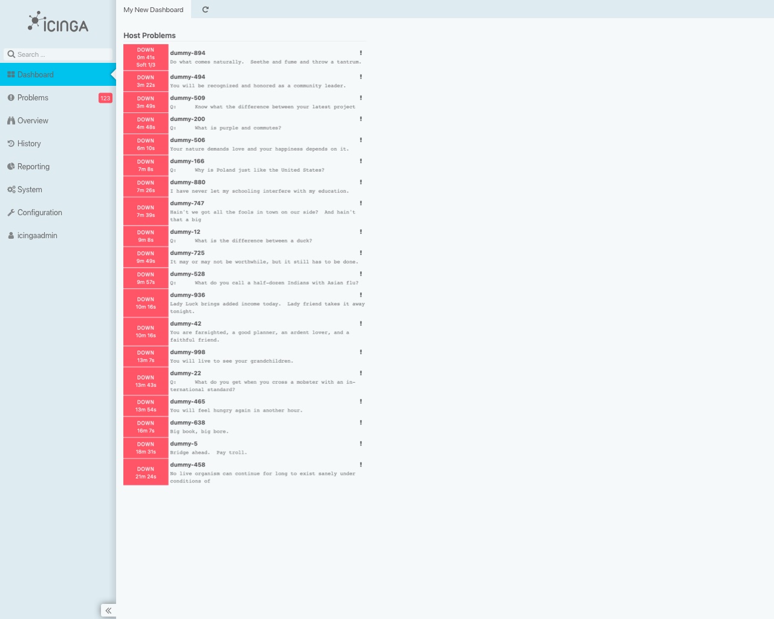The image size is (774, 619).
Task: Collapse the sidebar using the chevron button
Action: coord(109,611)
